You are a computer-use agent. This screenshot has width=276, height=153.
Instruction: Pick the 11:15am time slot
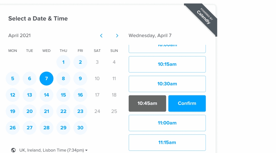pos(167,143)
